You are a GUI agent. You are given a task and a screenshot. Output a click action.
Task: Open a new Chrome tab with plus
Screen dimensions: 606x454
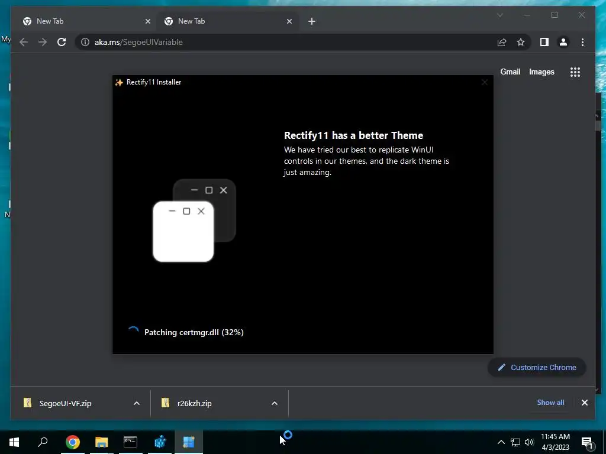click(311, 21)
